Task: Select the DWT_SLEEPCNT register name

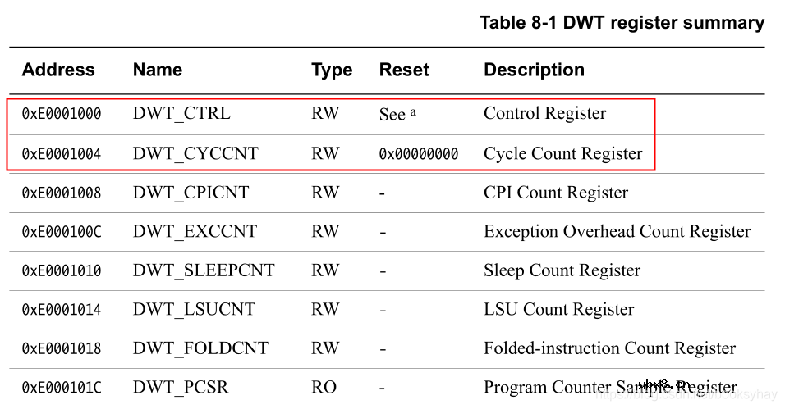Action: click(204, 270)
